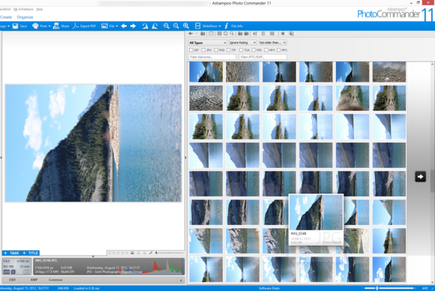
Task: Enable the TGA filter checkbox
Action: [x=241, y=50]
